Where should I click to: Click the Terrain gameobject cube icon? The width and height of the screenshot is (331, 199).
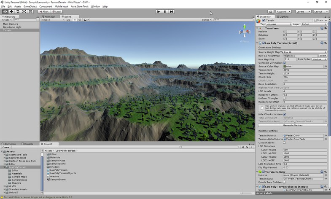tap(258, 21)
